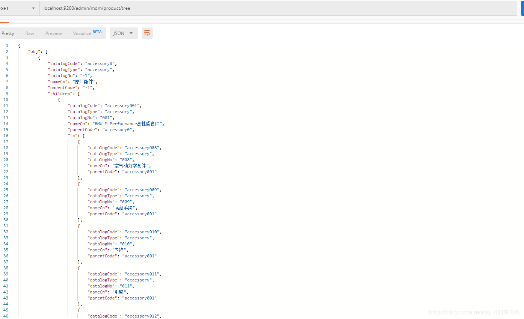Switch to the Pretty response view
This screenshot has width=524, height=319.
(x=8, y=33)
